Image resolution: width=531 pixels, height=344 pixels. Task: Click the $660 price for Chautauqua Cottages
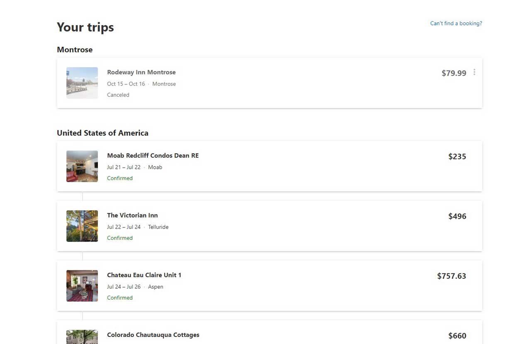[457, 336]
